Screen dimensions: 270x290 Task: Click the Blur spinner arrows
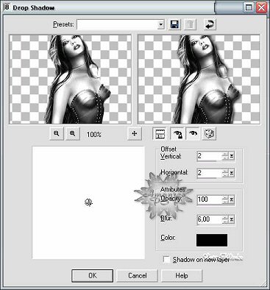[x=225, y=219]
